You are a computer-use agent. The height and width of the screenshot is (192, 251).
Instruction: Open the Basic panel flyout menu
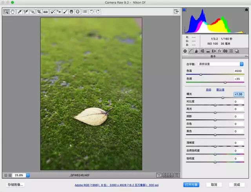247,56
